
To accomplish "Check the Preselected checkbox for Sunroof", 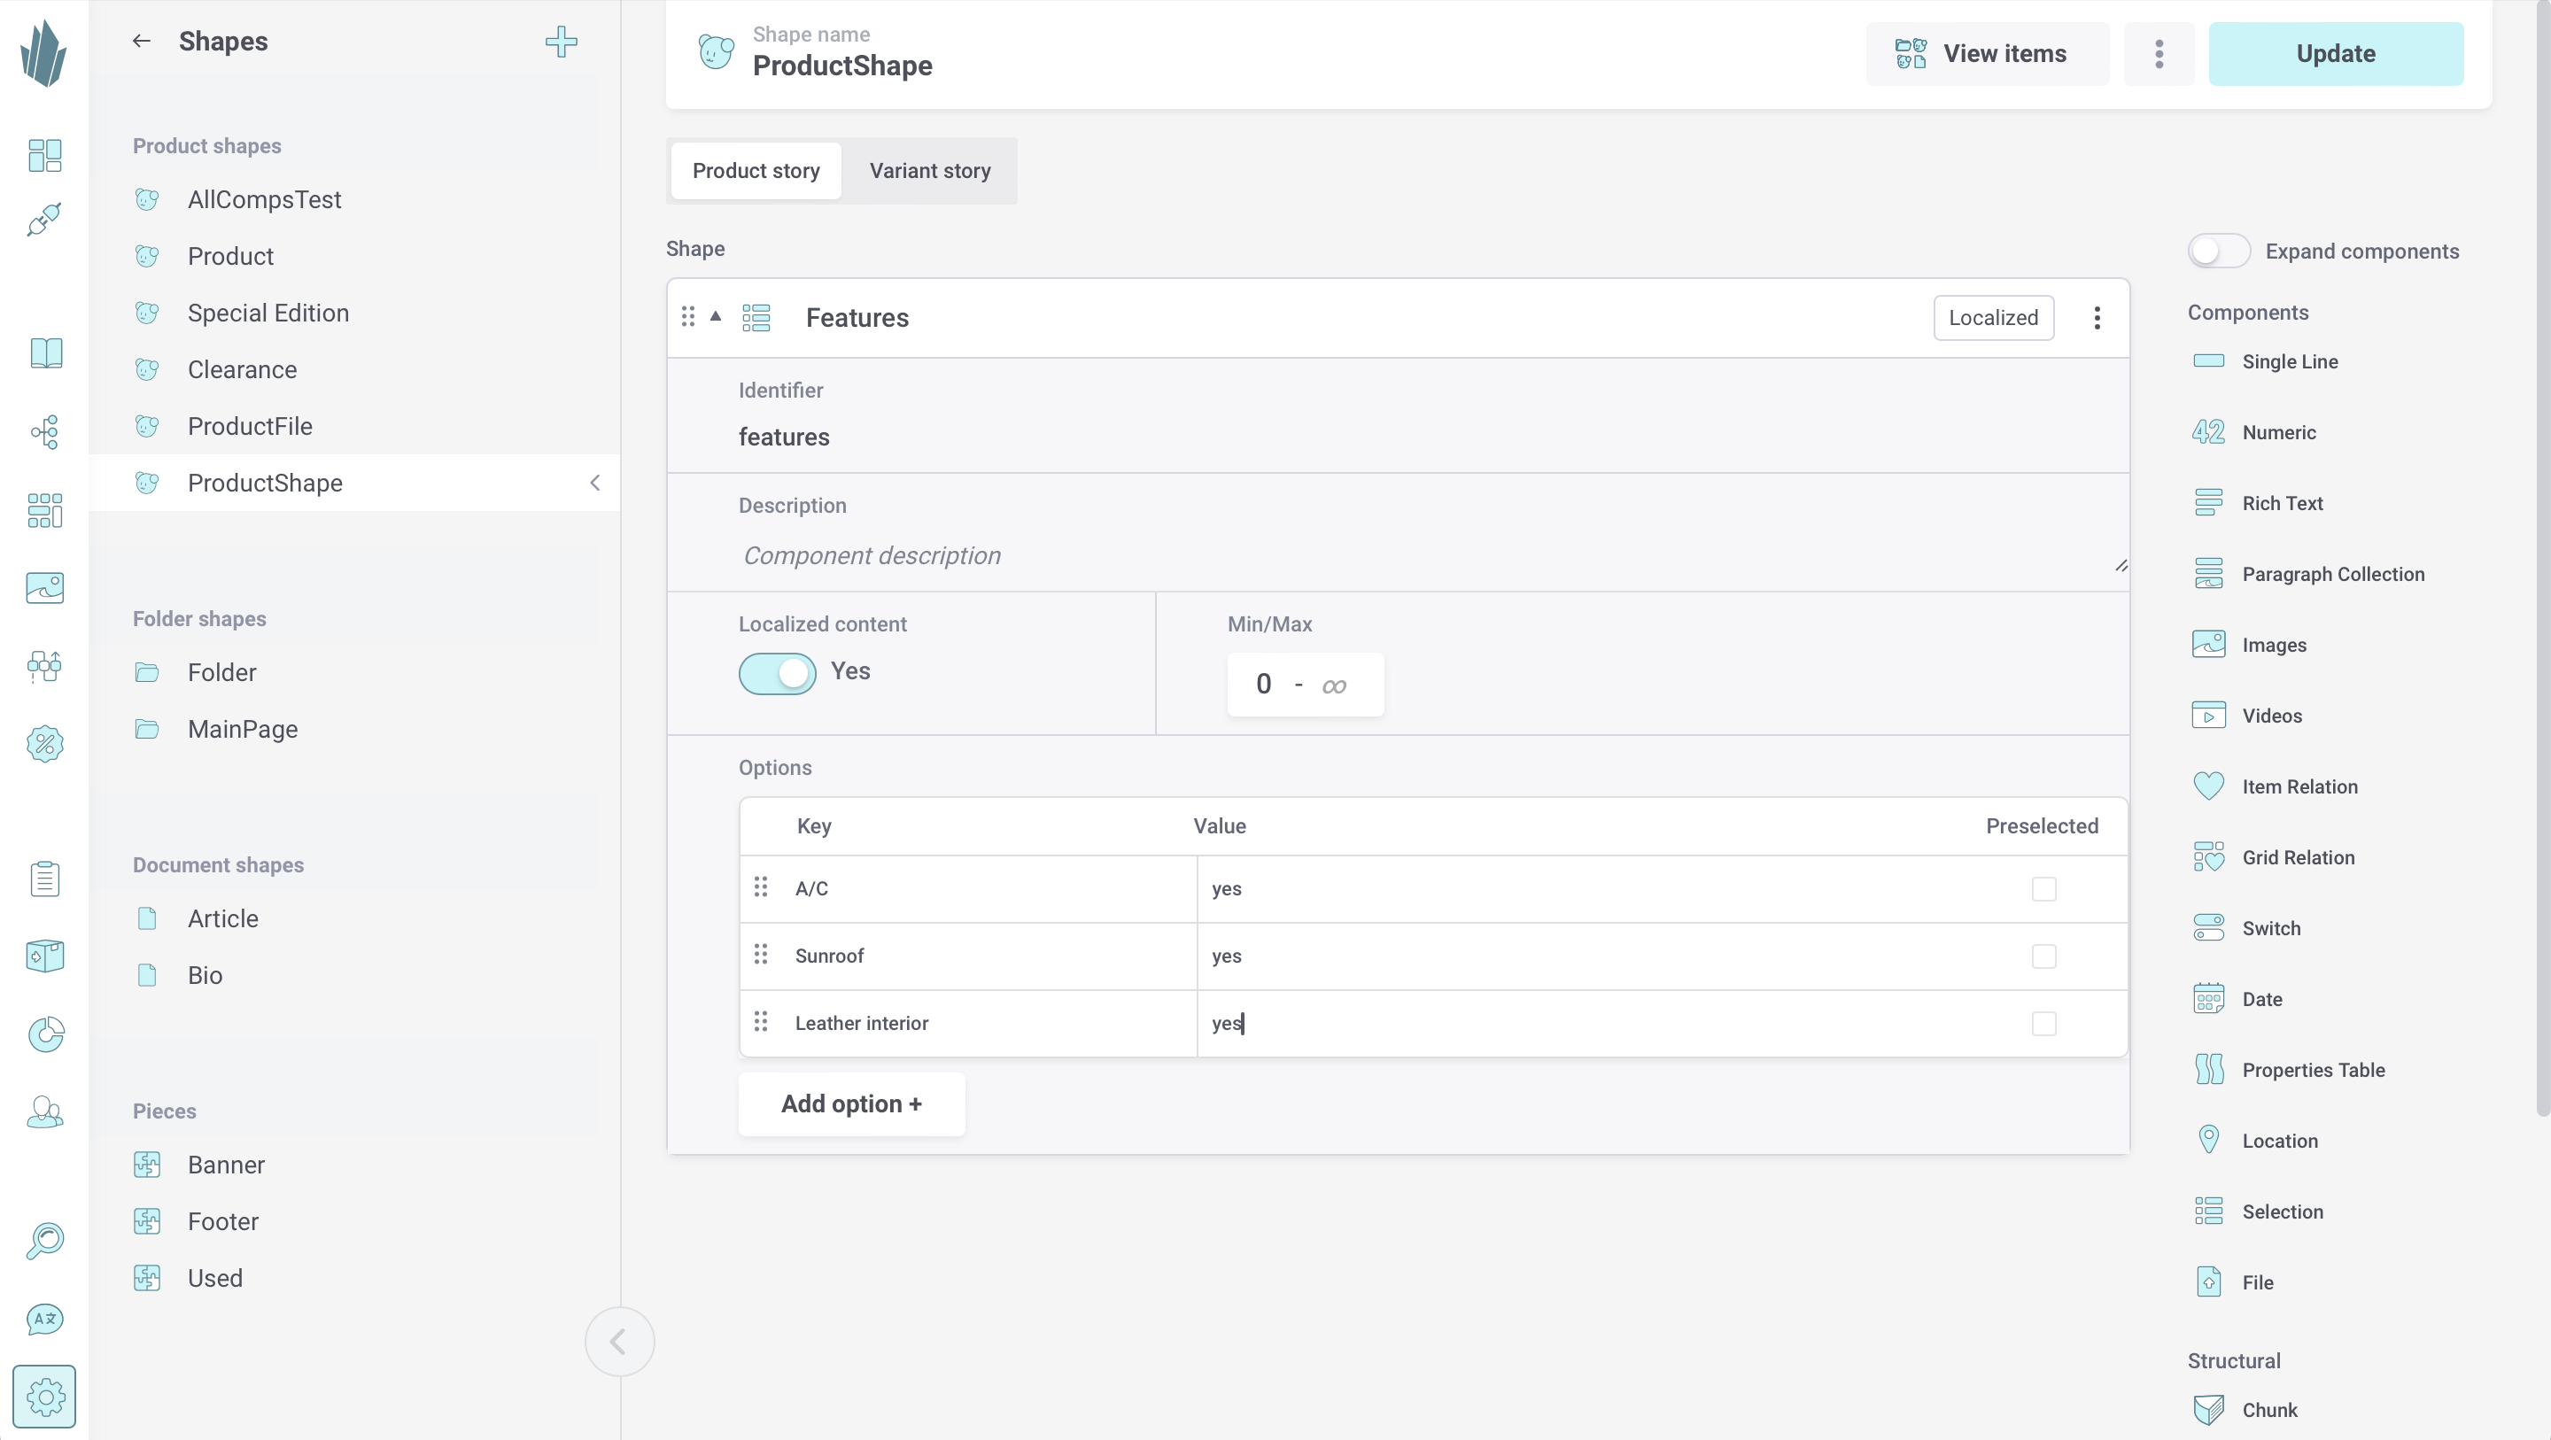I will [2044, 955].
